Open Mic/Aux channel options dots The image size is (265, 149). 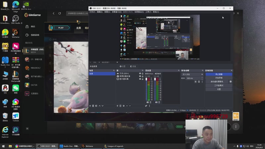150,102
